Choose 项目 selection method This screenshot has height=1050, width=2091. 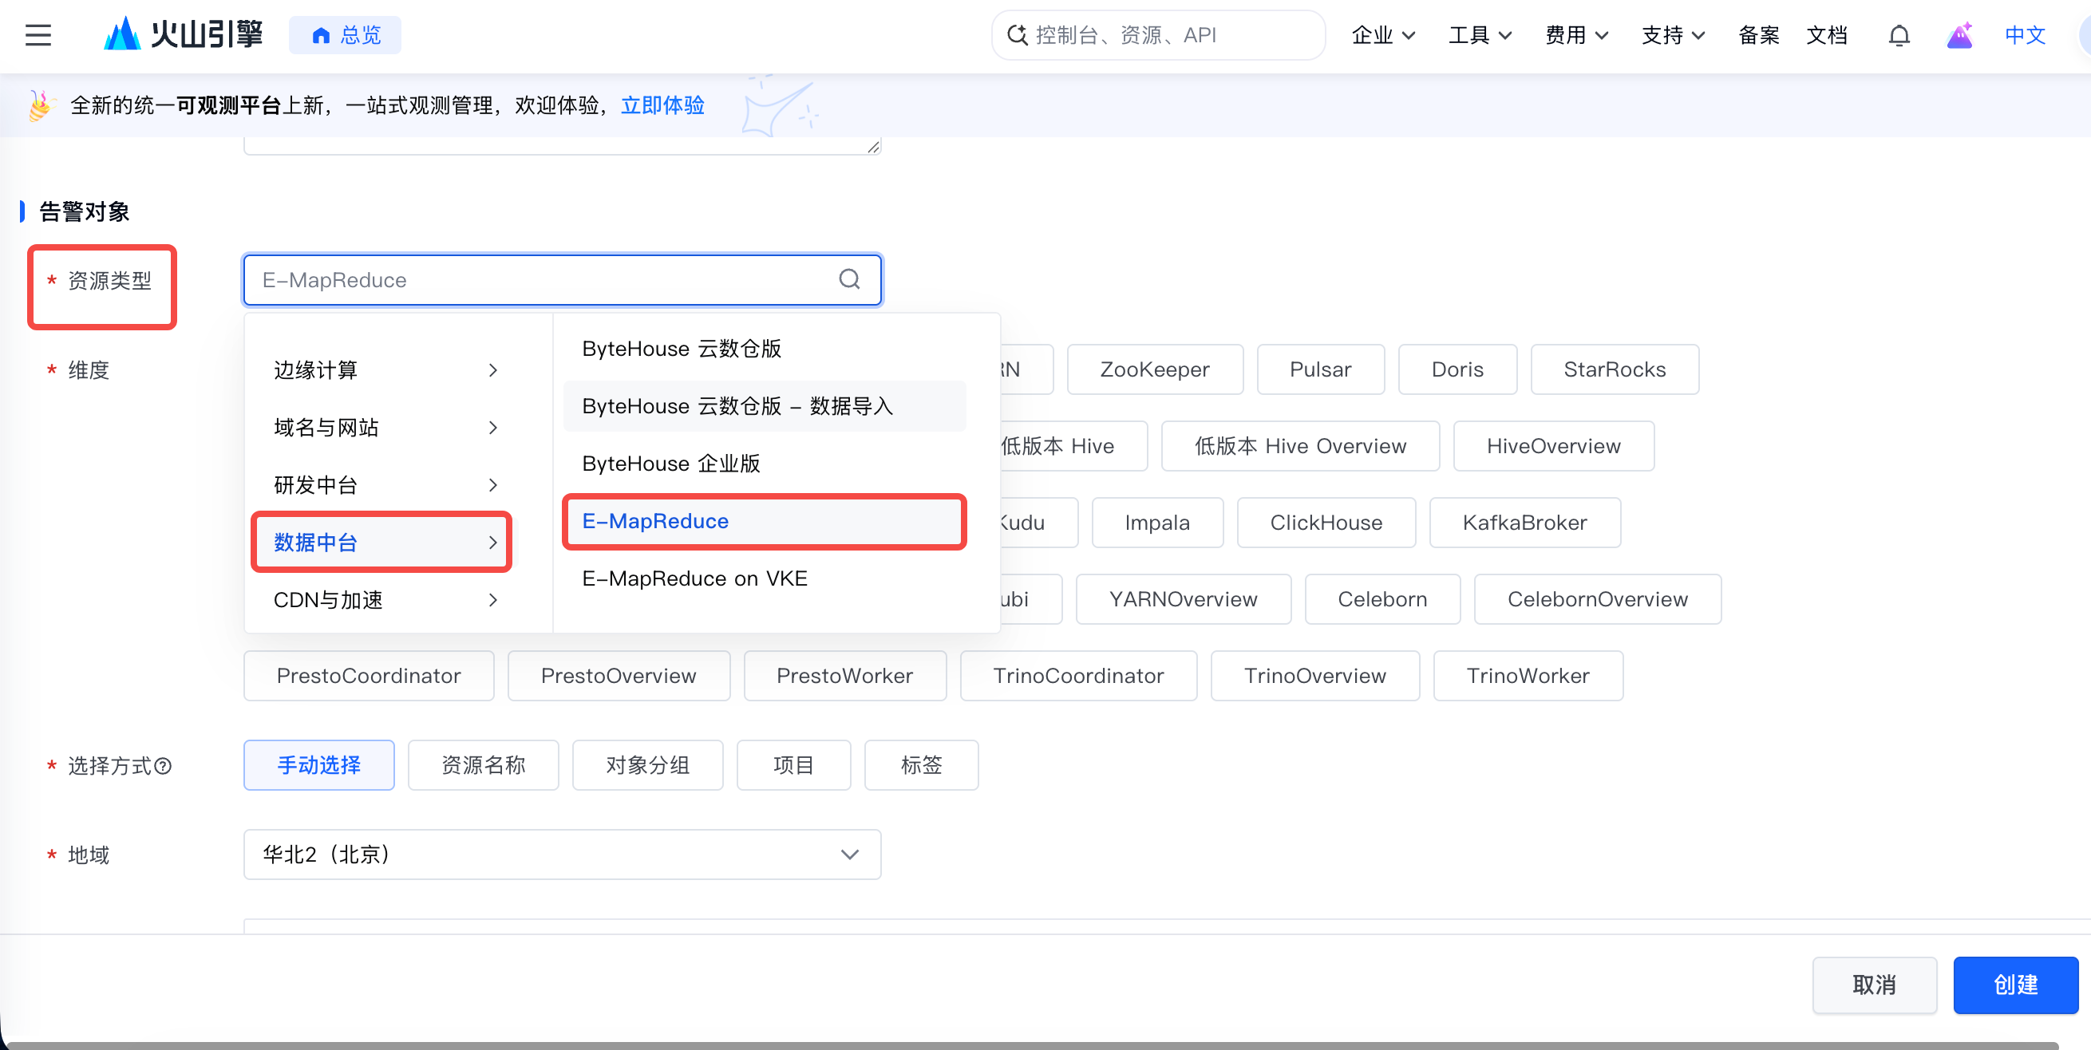(x=793, y=764)
